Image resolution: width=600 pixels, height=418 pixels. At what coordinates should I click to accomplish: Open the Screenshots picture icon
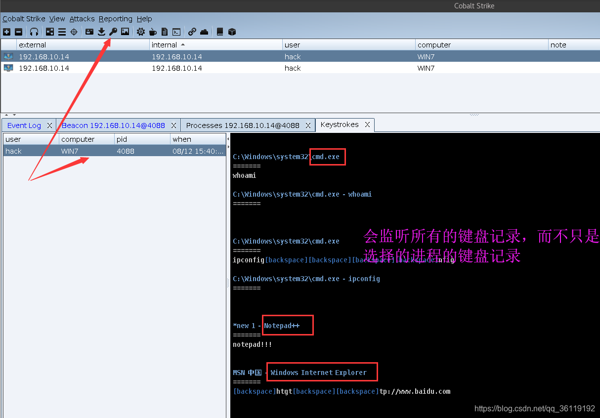(125, 32)
